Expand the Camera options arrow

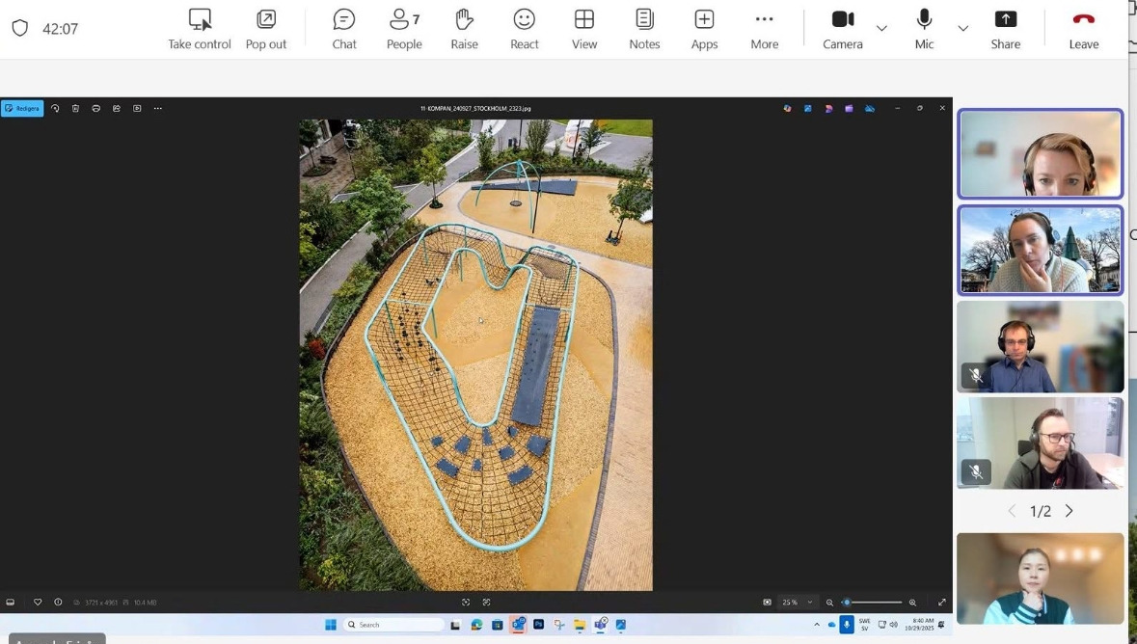[x=881, y=28]
